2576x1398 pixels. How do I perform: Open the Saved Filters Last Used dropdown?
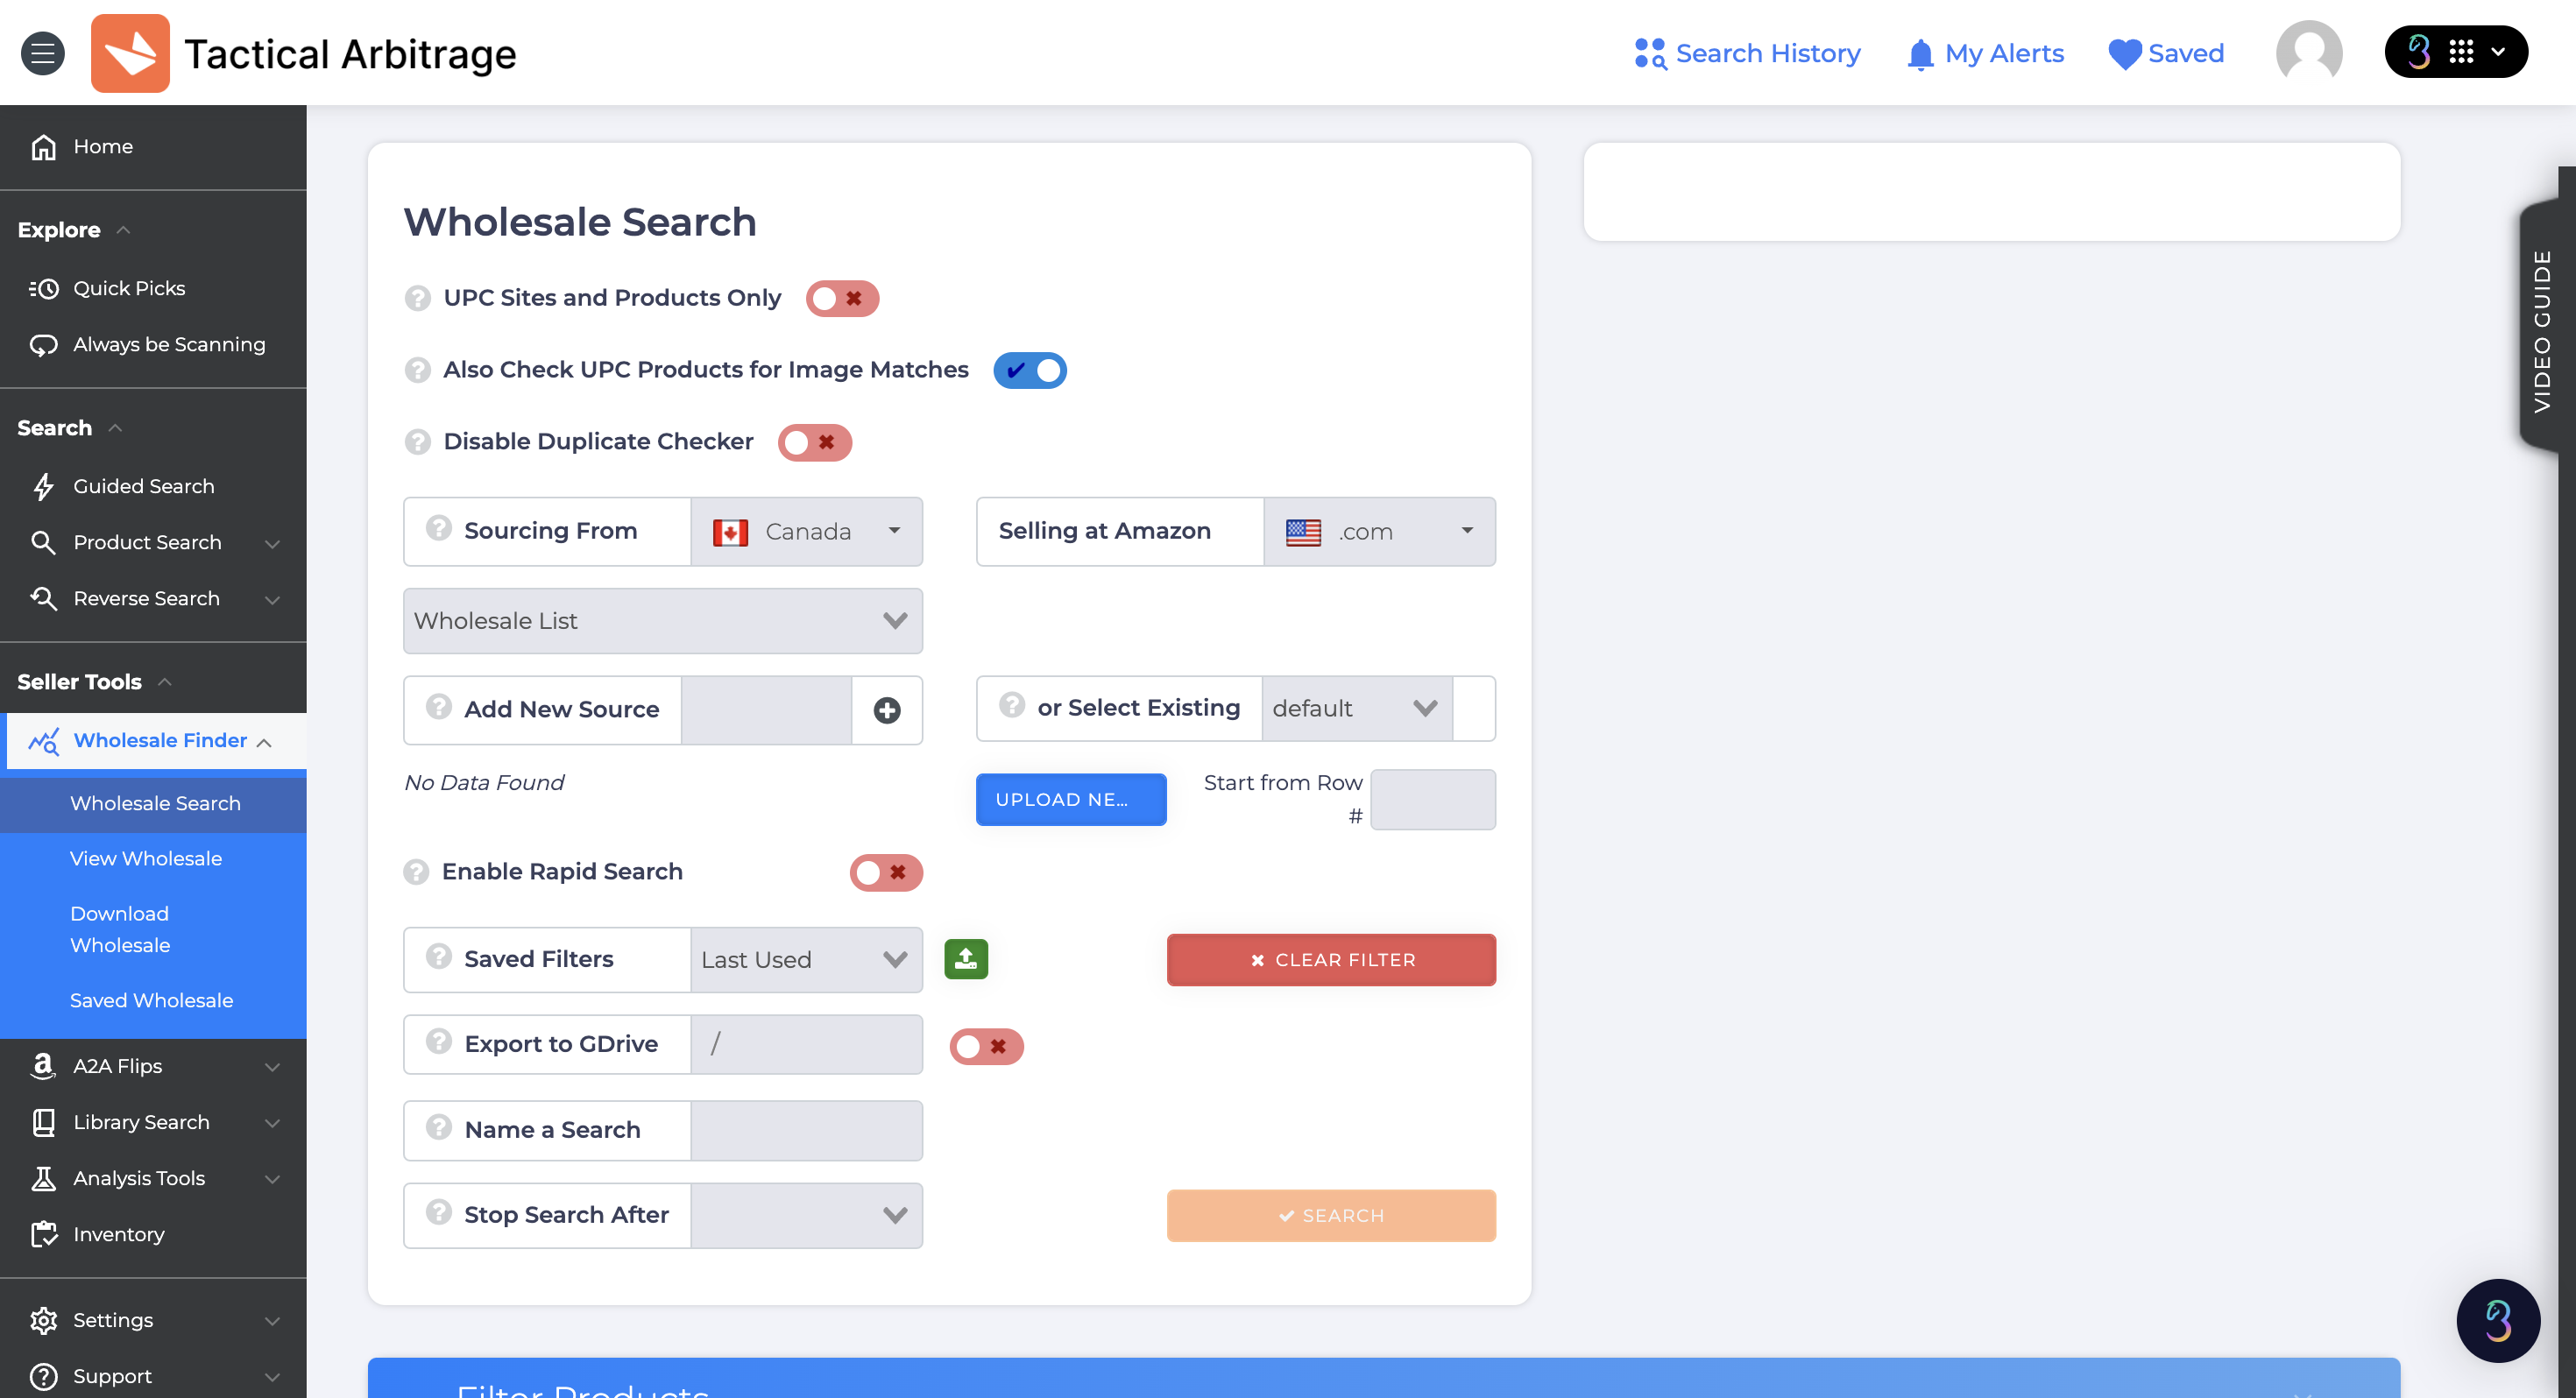tap(807, 960)
